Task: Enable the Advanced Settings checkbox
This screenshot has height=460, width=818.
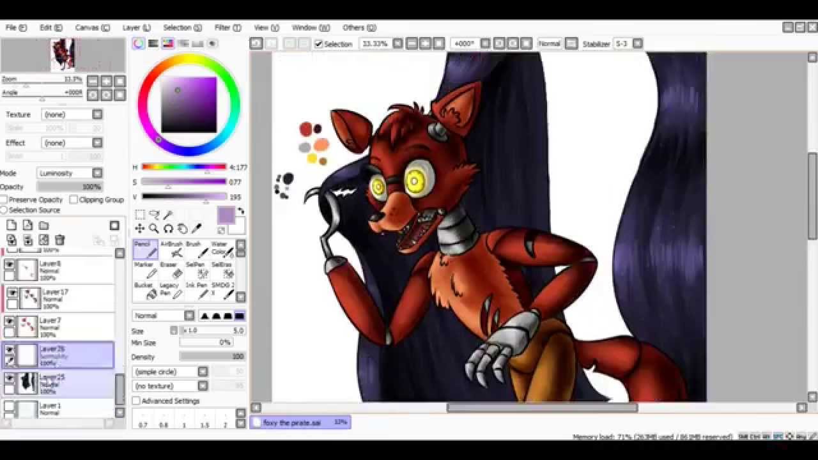Action: [136, 401]
